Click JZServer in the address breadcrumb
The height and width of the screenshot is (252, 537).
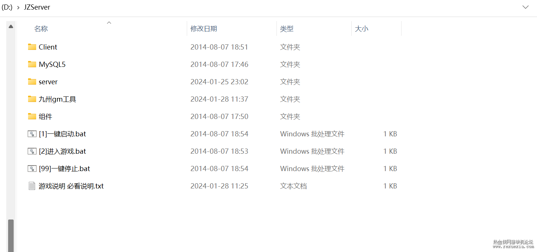click(x=37, y=7)
